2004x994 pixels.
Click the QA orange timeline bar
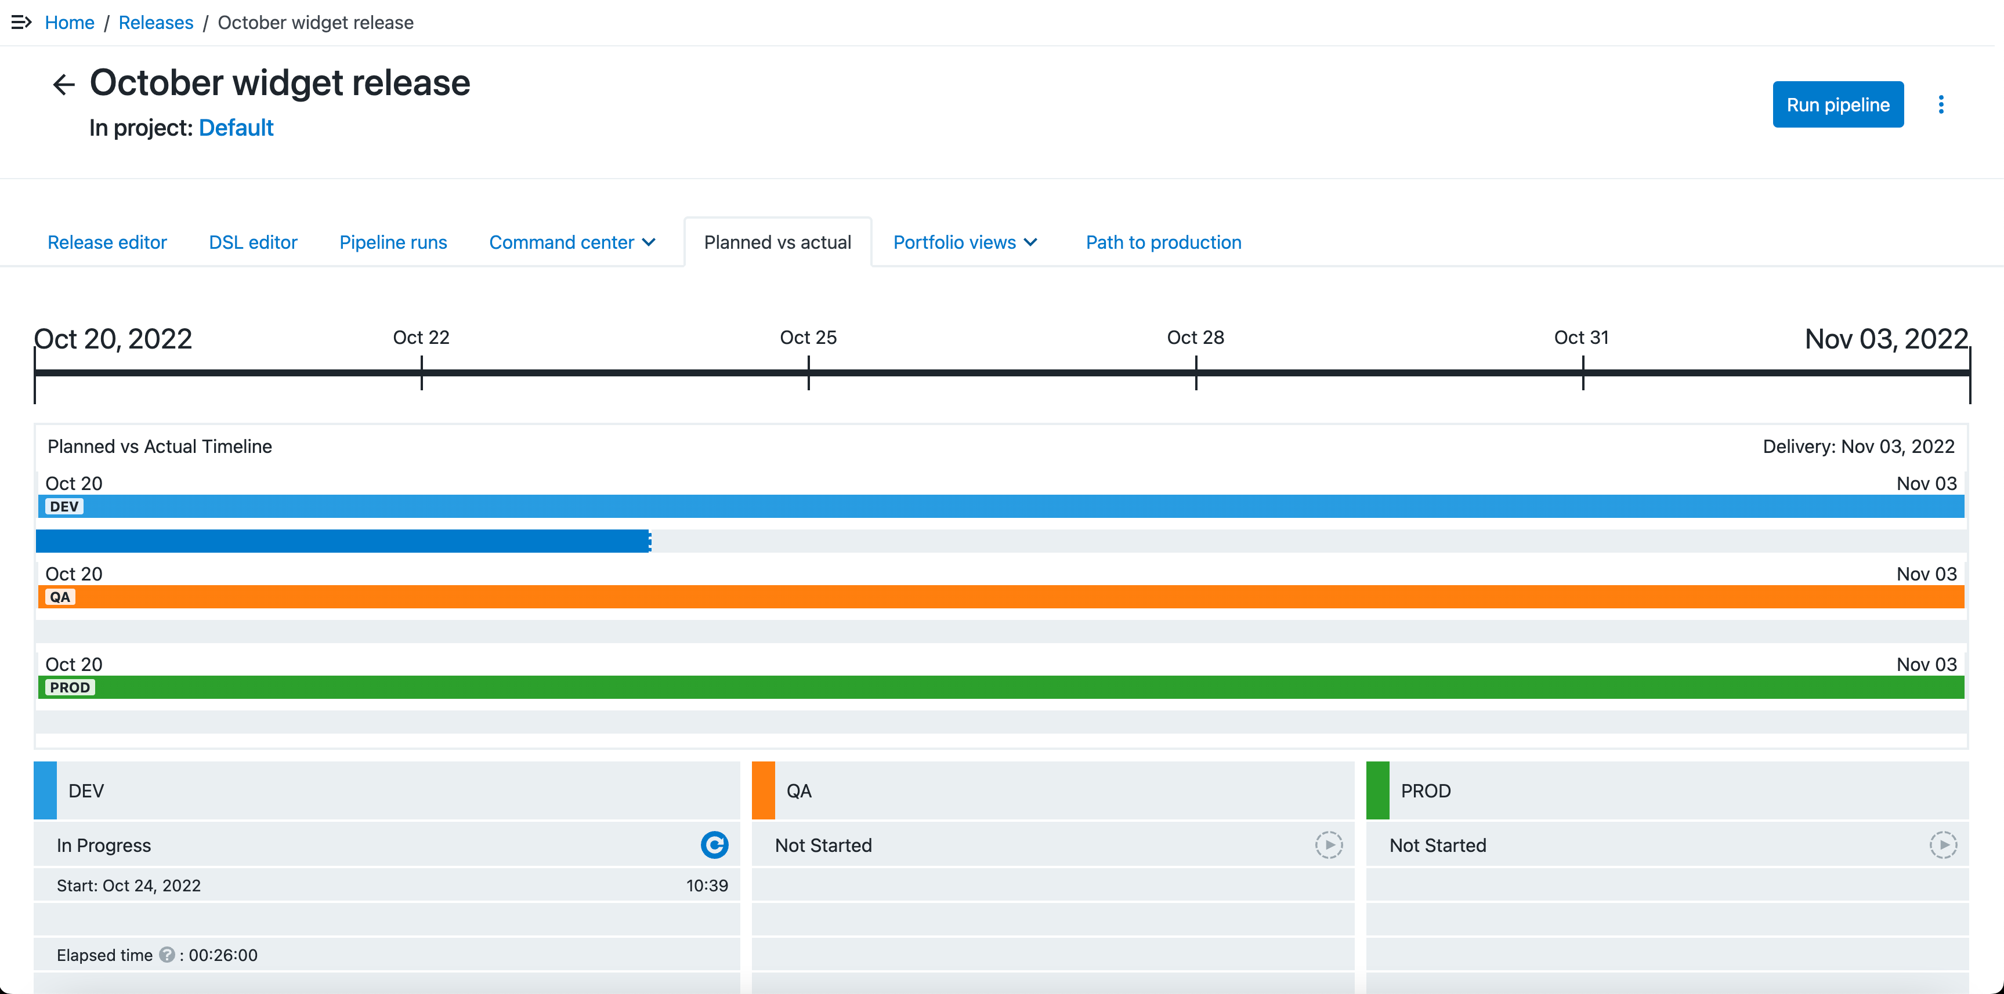1002,597
